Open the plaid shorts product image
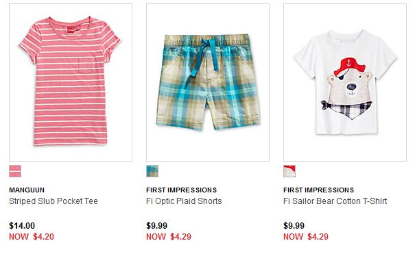This screenshot has width=415, height=254. pos(208,82)
